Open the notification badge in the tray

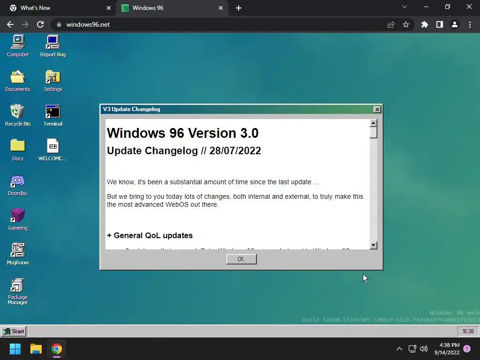pos(467,349)
